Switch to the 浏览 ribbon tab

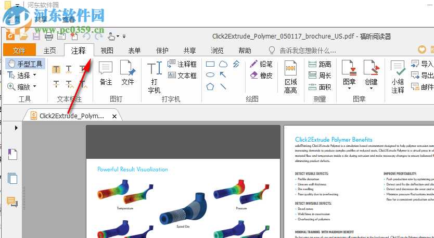218,51
